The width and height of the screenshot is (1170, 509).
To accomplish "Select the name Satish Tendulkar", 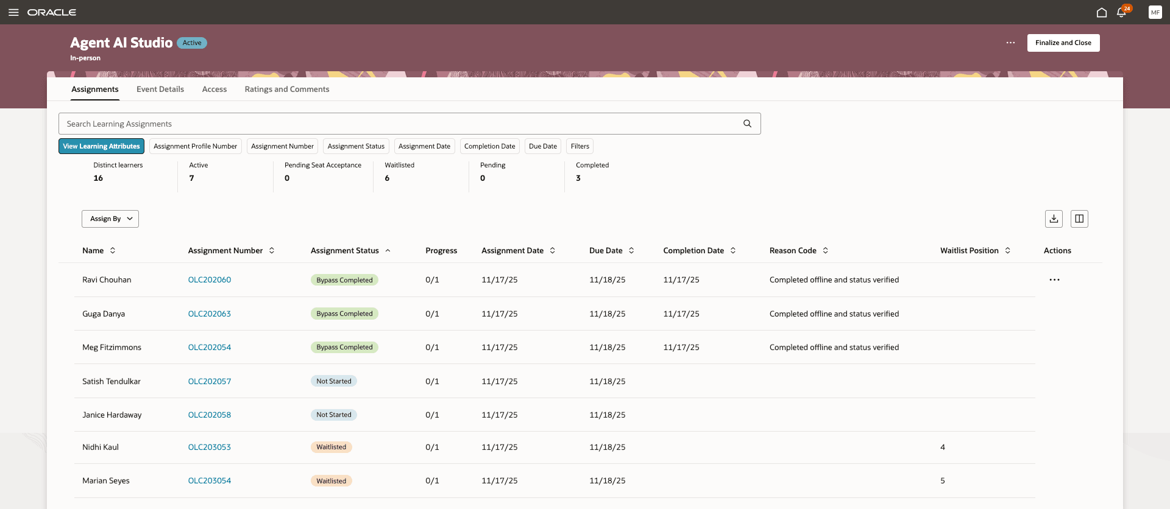I will (x=112, y=382).
